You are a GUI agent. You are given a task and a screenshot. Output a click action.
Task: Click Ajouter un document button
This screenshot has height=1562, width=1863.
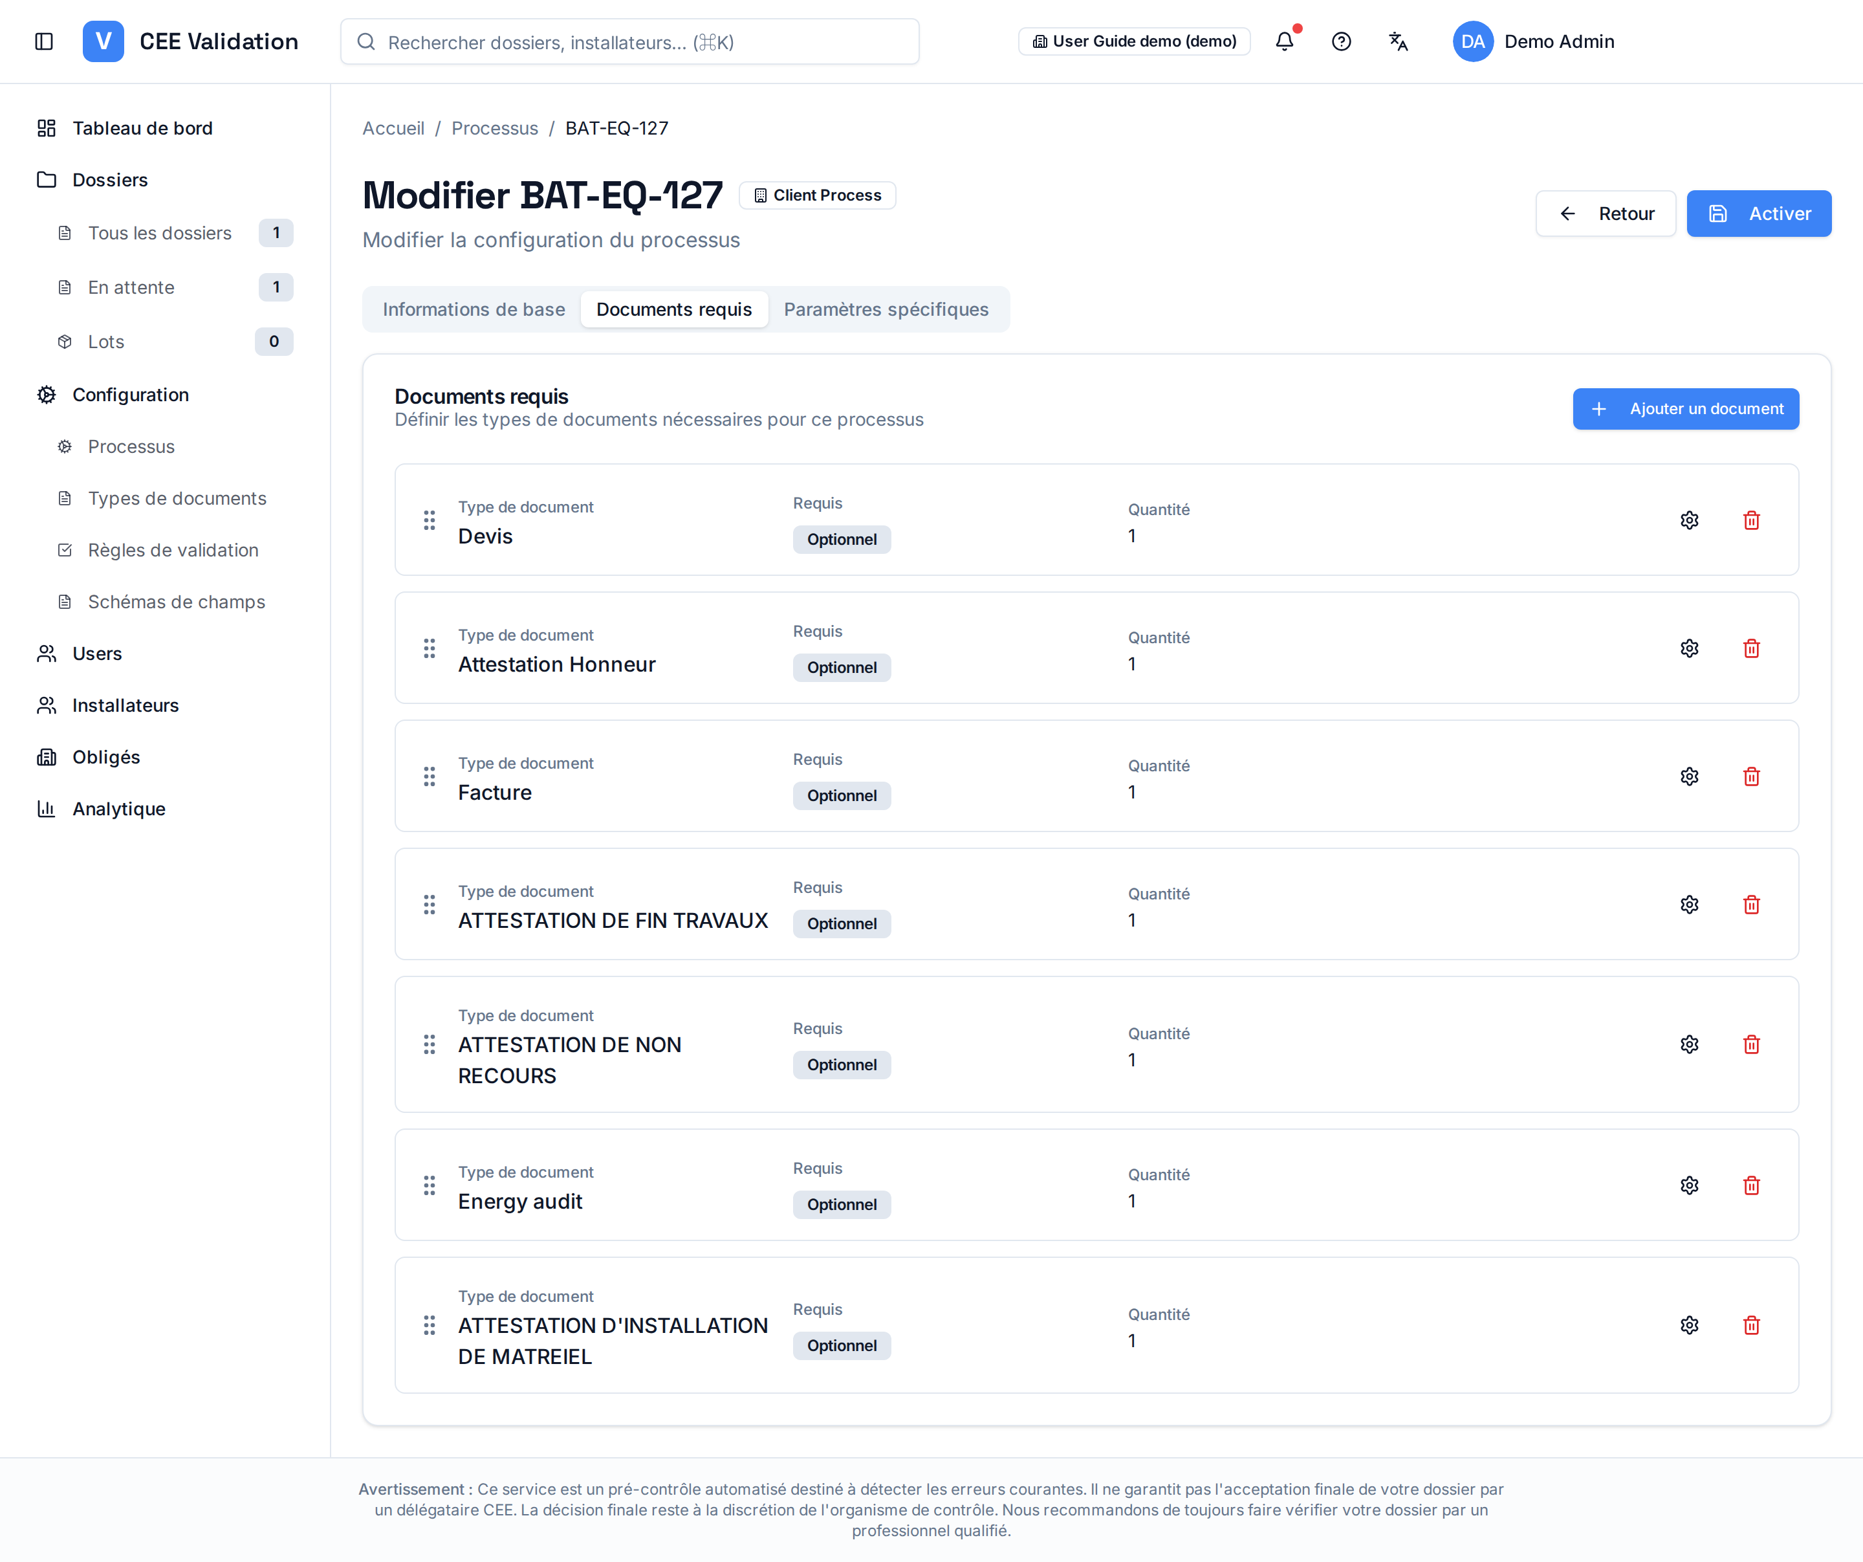[1686, 409]
